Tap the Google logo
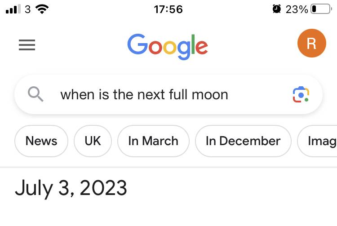The image size is (337, 226). pos(168,47)
